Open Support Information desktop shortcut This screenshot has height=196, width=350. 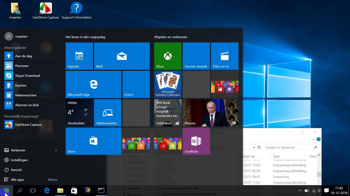(x=77, y=11)
